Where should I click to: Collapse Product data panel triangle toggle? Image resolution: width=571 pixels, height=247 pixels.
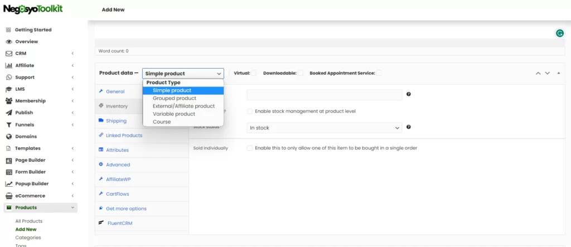click(x=559, y=73)
